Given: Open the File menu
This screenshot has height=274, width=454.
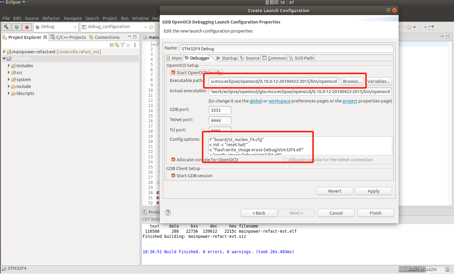Looking at the screenshot, I should tap(6, 18).
